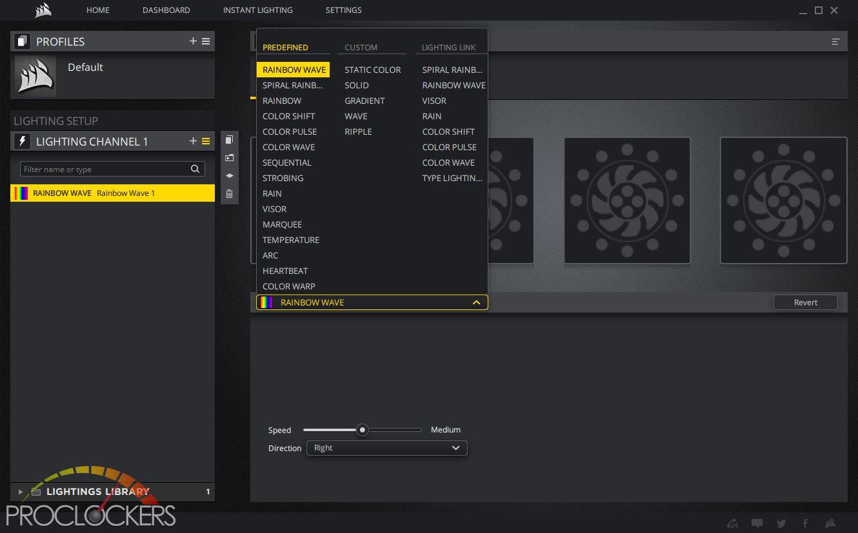The width and height of the screenshot is (858, 533).
Task: Select the Custom effects category
Action: pyautogui.click(x=361, y=47)
